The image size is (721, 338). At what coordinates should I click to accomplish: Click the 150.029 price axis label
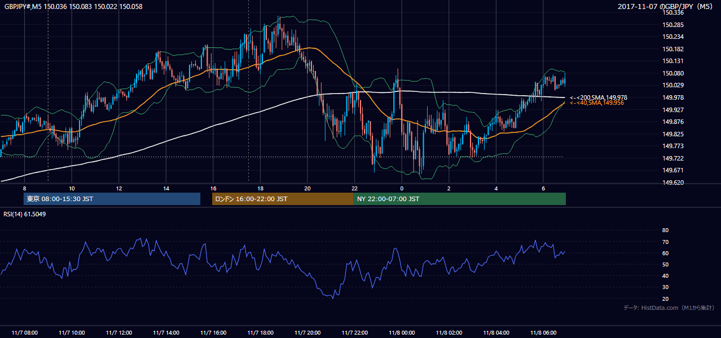point(674,85)
